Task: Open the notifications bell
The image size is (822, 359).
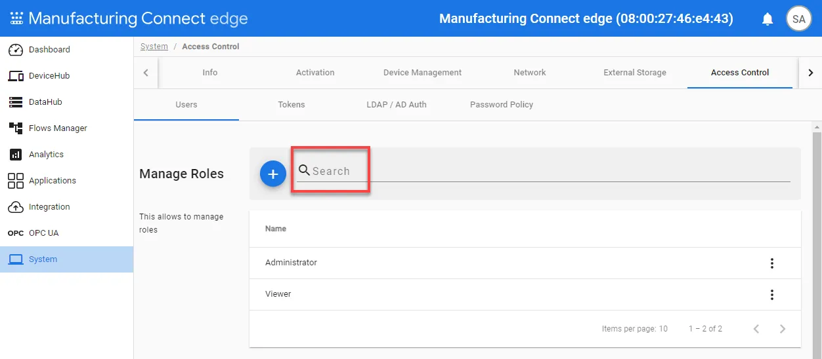Action: [768, 19]
